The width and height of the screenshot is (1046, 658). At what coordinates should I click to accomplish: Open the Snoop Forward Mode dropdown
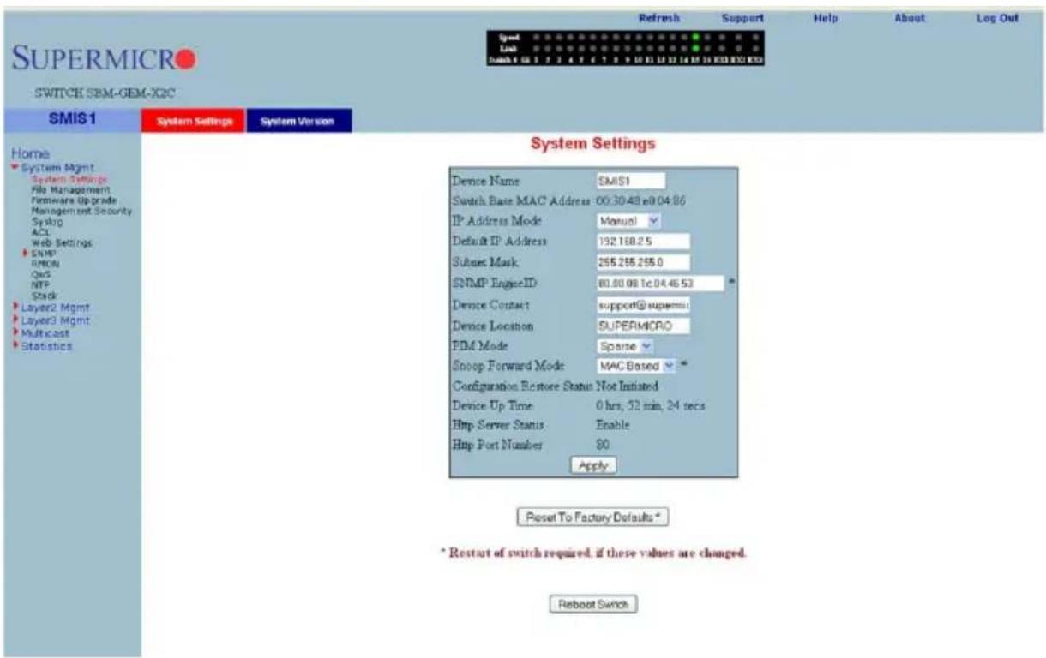(x=637, y=367)
